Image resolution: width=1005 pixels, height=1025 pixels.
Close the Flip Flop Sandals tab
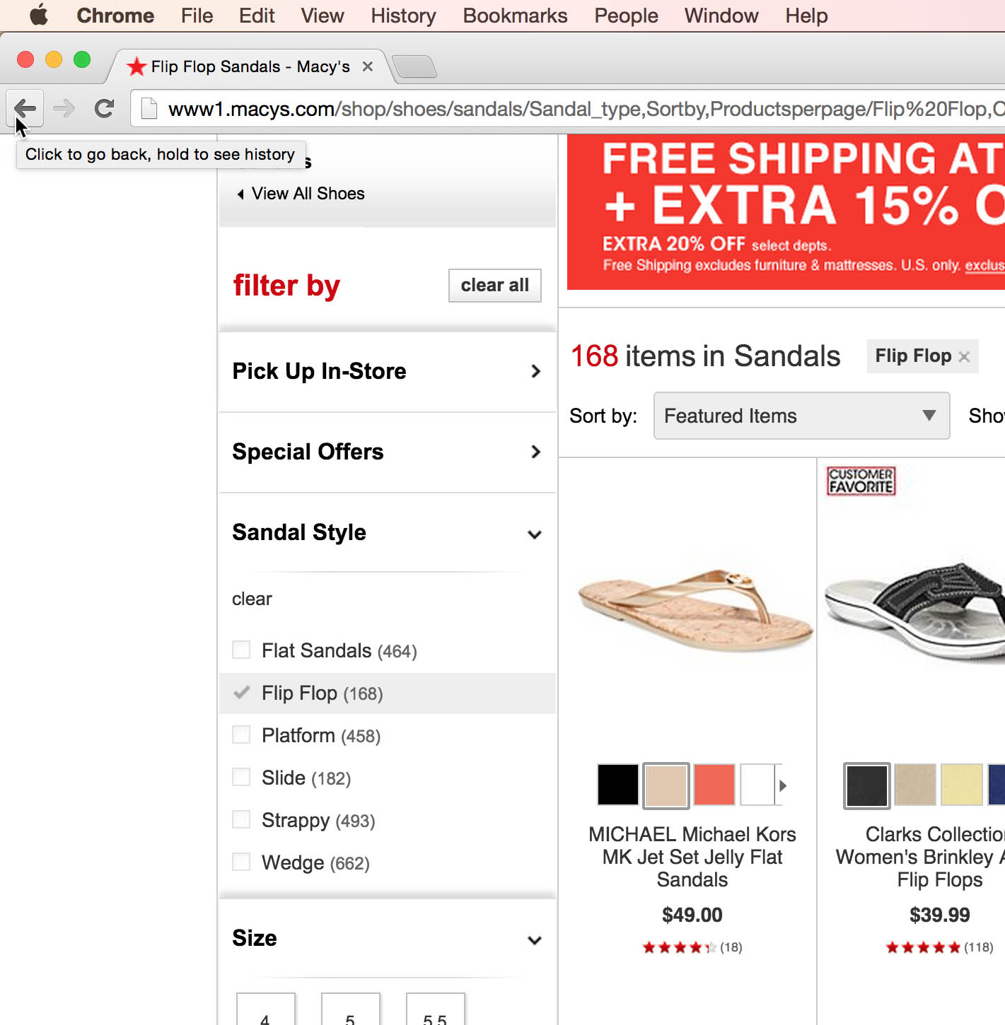point(368,66)
